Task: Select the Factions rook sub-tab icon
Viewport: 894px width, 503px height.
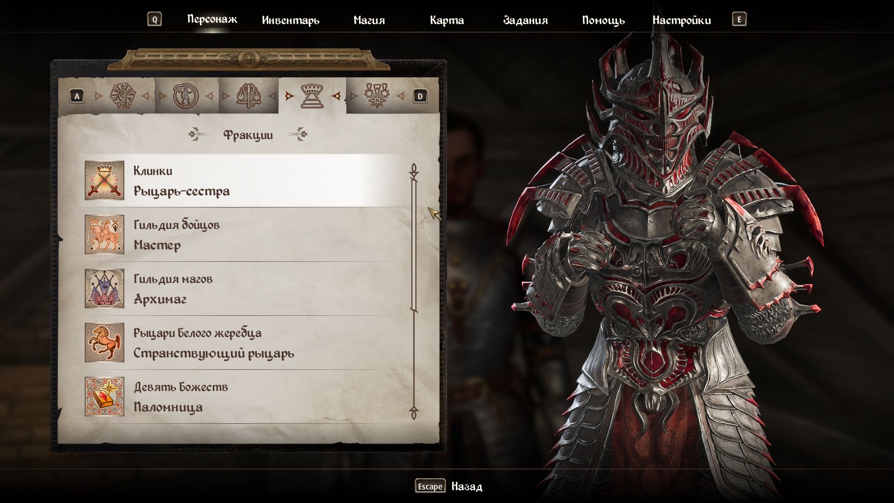Action: (x=312, y=96)
